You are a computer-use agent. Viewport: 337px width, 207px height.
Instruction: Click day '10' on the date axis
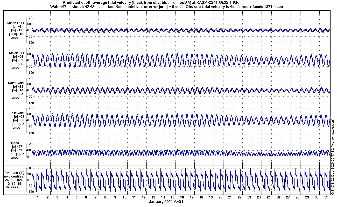click(124, 197)
